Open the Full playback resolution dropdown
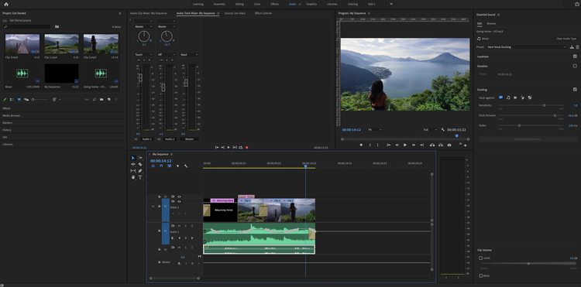 (x=430, y=130)
